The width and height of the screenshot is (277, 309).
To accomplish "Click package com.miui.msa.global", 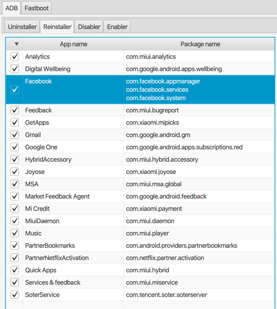I will tap(154, 184).
